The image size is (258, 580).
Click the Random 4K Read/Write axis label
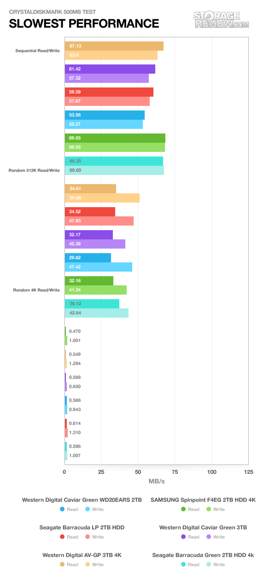(36, 290)
